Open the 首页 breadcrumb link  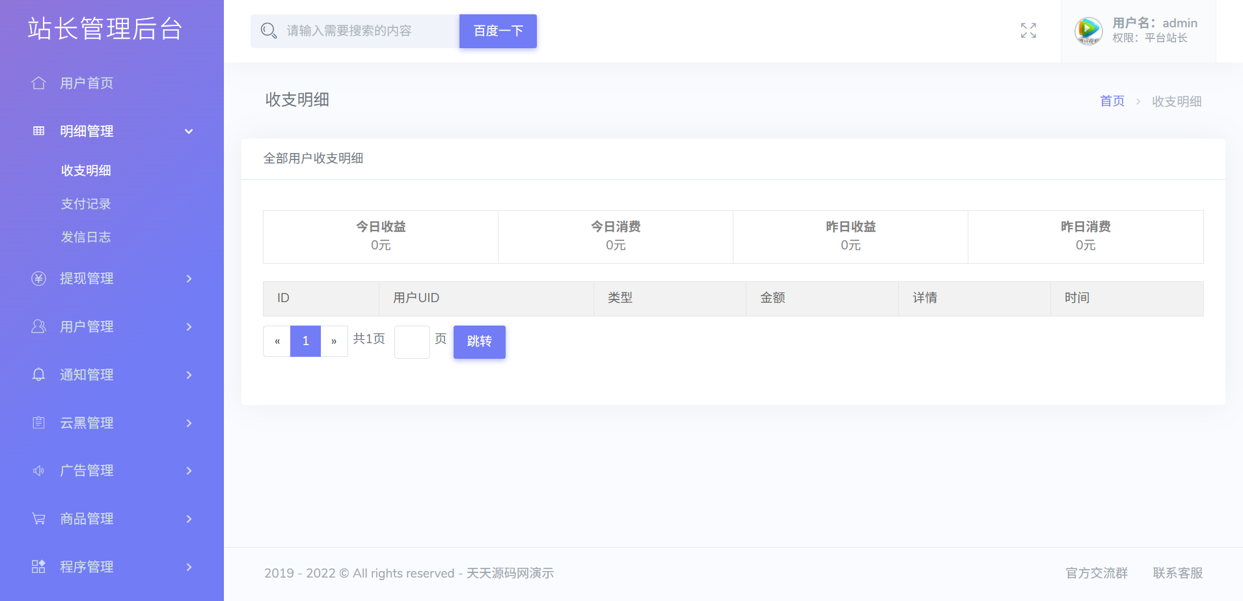tap(1112, 101)
